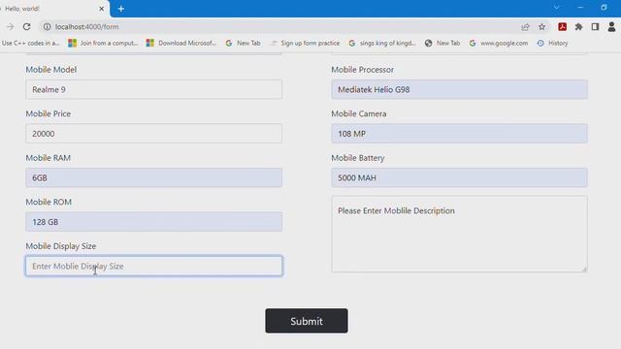Click the Mobile Camera field '108 MP'
The height and width of the screenshot is (349, 621).
point(459,134)
